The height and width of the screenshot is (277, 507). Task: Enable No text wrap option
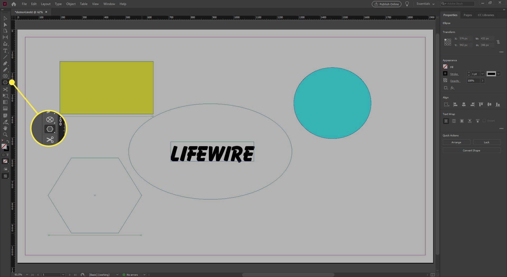click(x=446, y=121)
